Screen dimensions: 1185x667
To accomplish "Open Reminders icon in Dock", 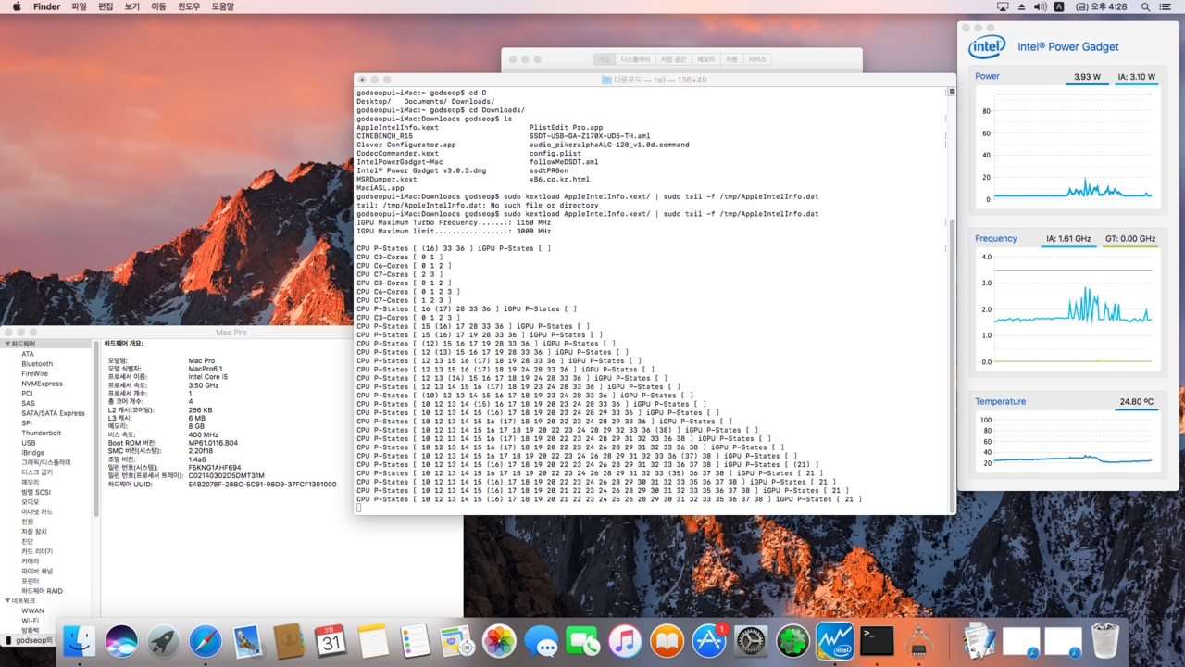I will 415,641.
